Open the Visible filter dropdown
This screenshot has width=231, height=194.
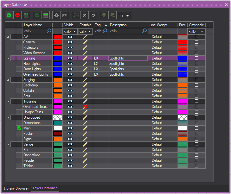[x=74, y=31]
